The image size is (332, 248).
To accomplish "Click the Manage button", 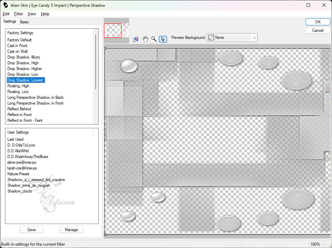I will point(71,229).
